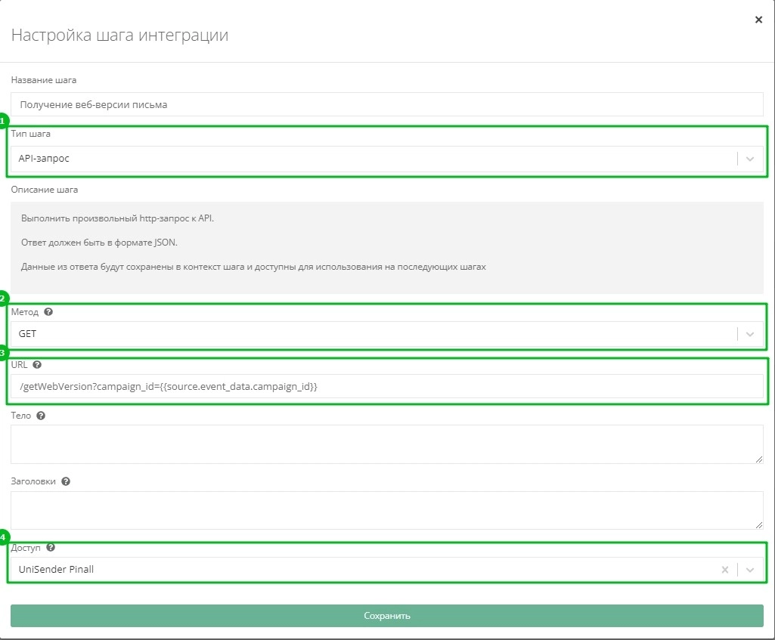Click the resize handle of Тело textarea
The image size is (775, 640).
758,459
